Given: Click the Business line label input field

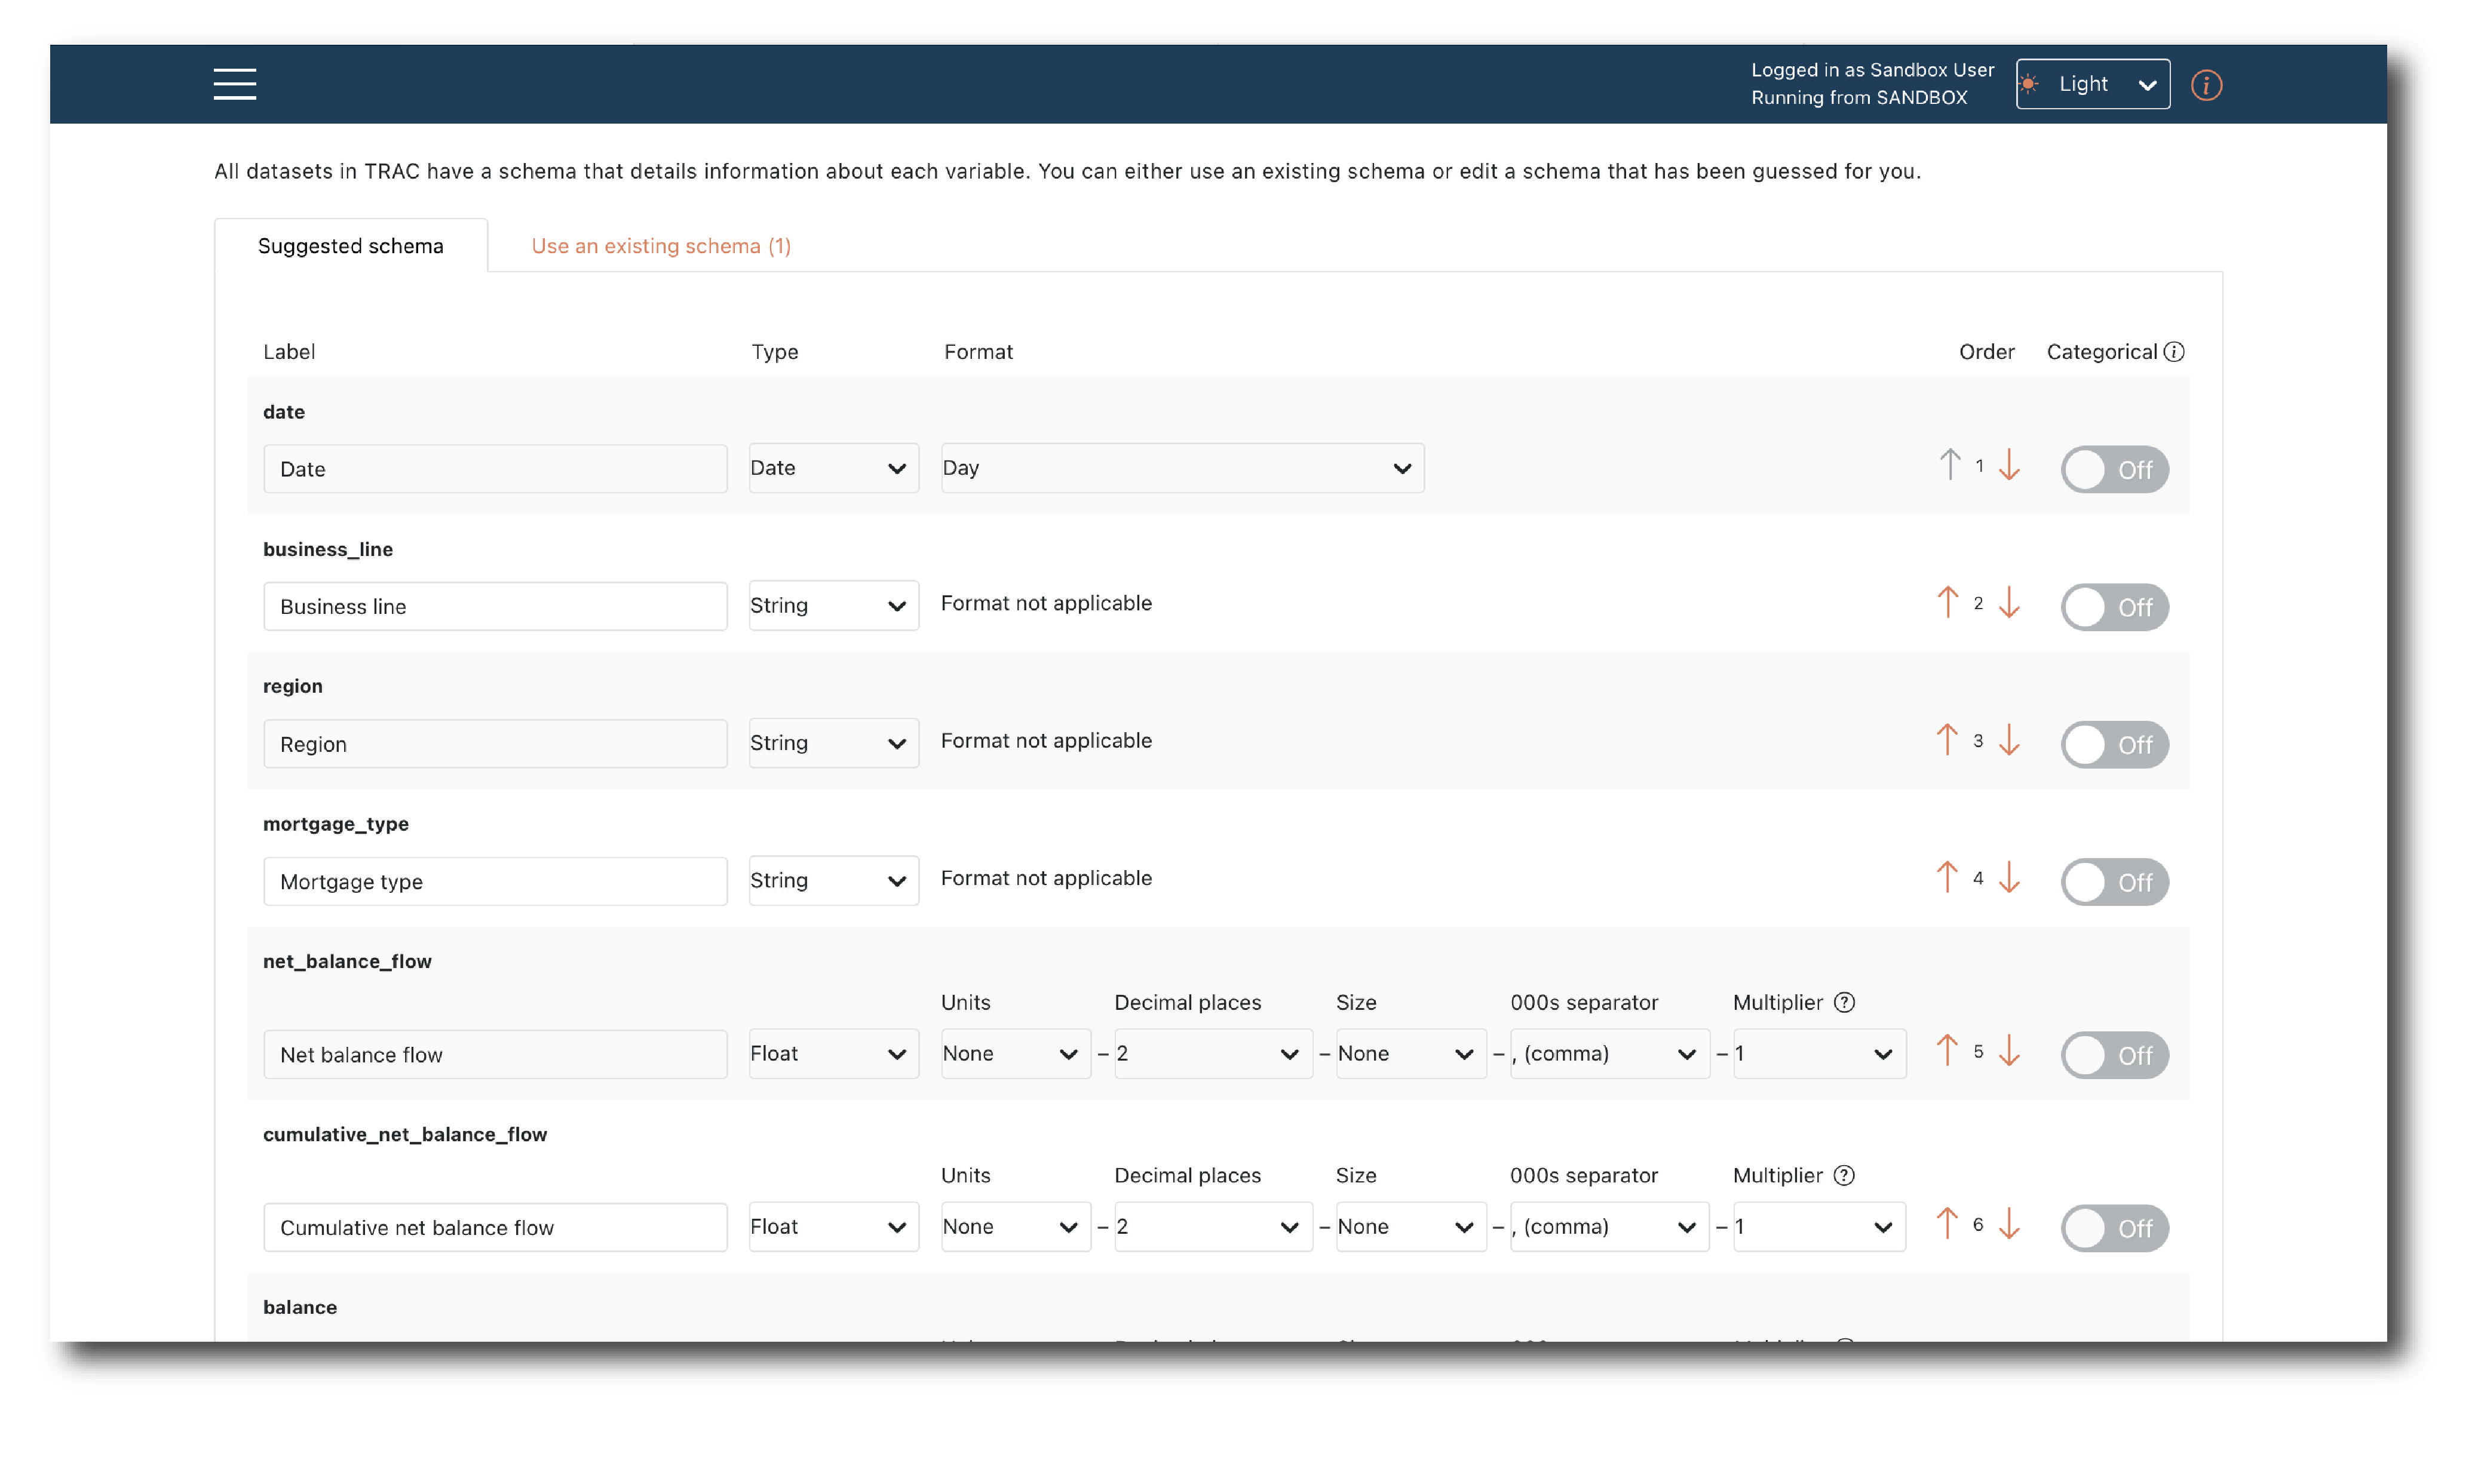Looking at the screenshot, I should tap(494, 607).
